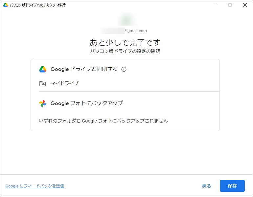Minimize the account migration window
Image resolution: width=253 pixels, height=197 pixels.
pos(215,5)
